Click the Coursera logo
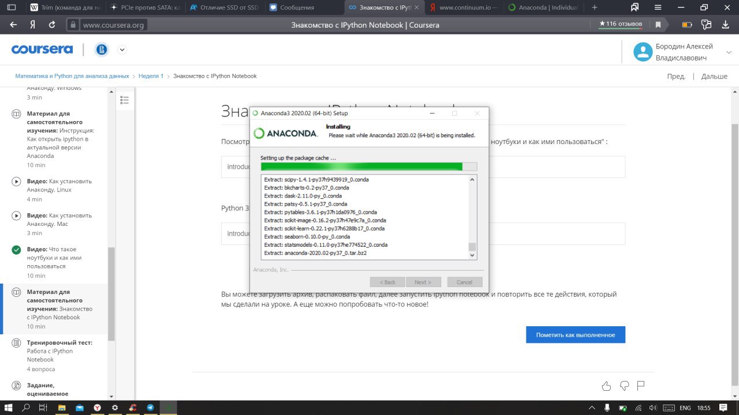 [42, 50]
